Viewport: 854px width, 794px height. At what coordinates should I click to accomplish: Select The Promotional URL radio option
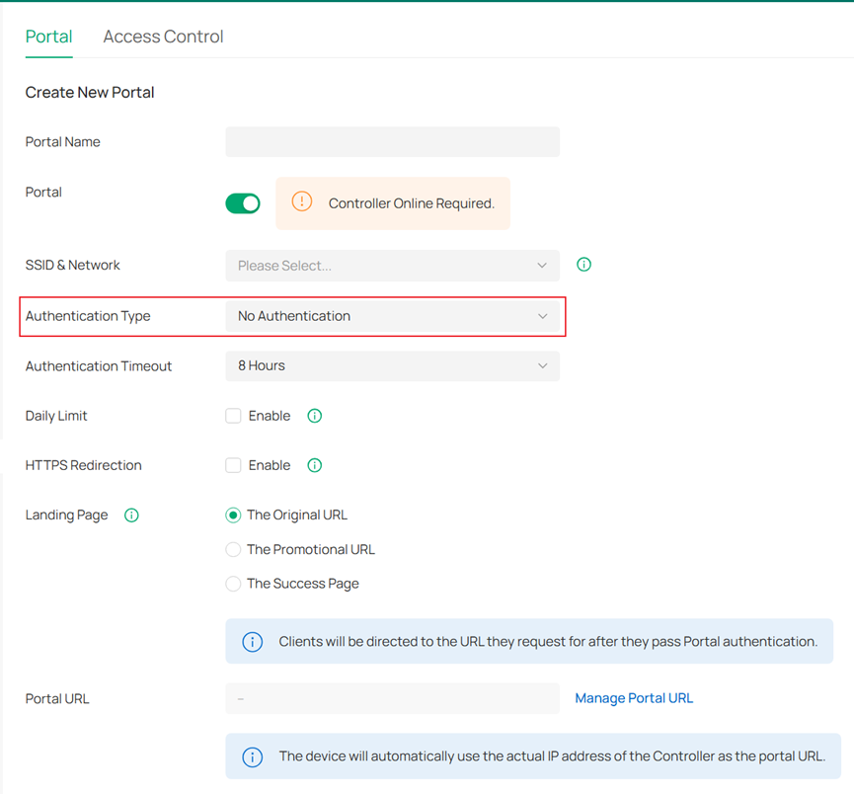(x=234, y=549)
